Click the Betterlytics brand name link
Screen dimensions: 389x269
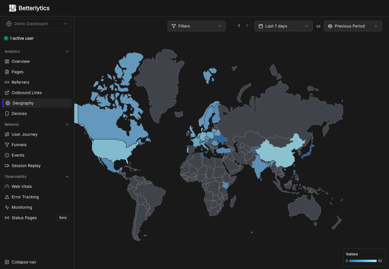(x=34, y=8)
